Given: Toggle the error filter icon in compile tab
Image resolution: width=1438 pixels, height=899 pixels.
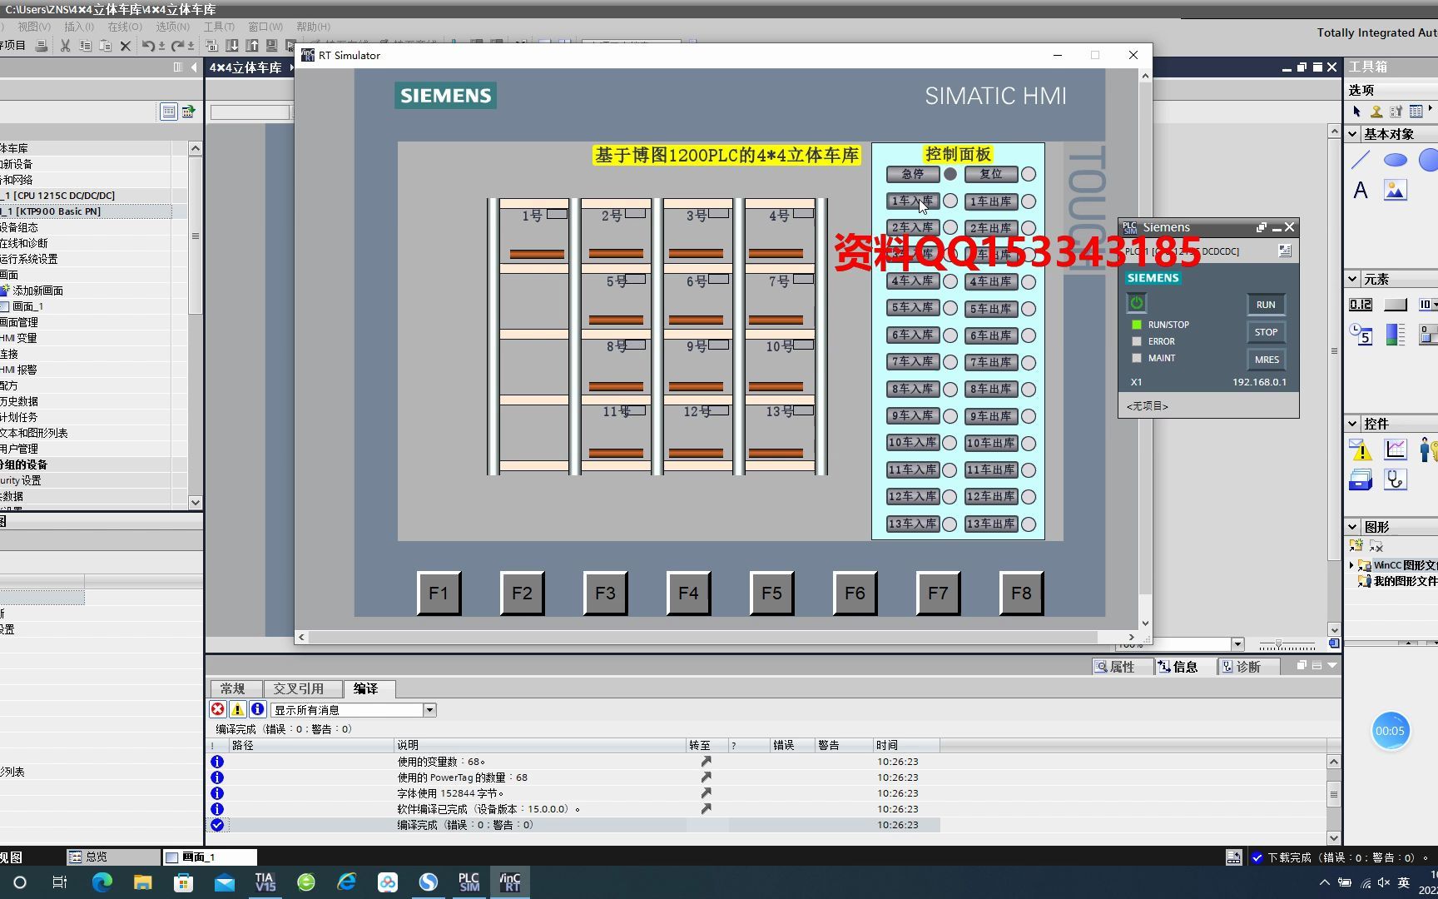Looking at the screenshot, I should click(217, 709).
